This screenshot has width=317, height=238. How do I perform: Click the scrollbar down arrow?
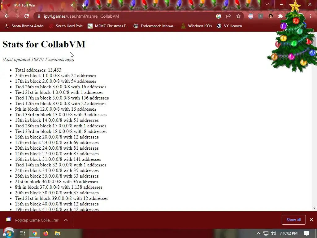click(314, 208)
